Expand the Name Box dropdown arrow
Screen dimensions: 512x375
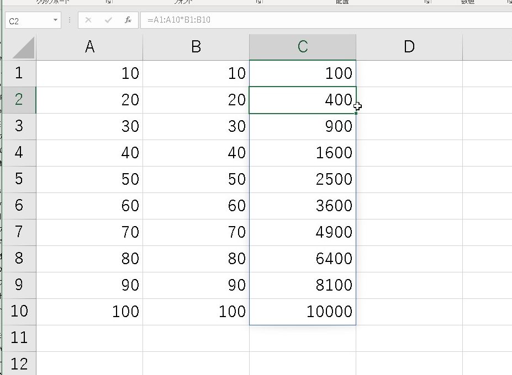coord(56,20)
